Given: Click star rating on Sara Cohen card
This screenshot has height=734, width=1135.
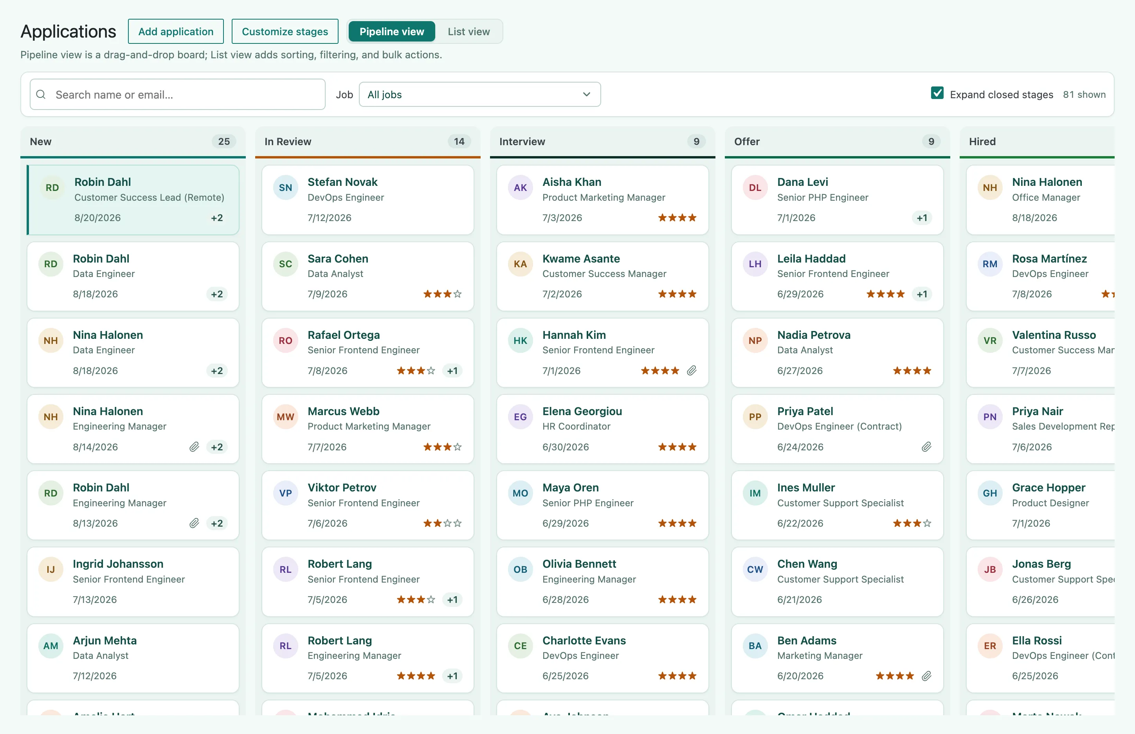Looking at the screenshot, I should point(442,294).
